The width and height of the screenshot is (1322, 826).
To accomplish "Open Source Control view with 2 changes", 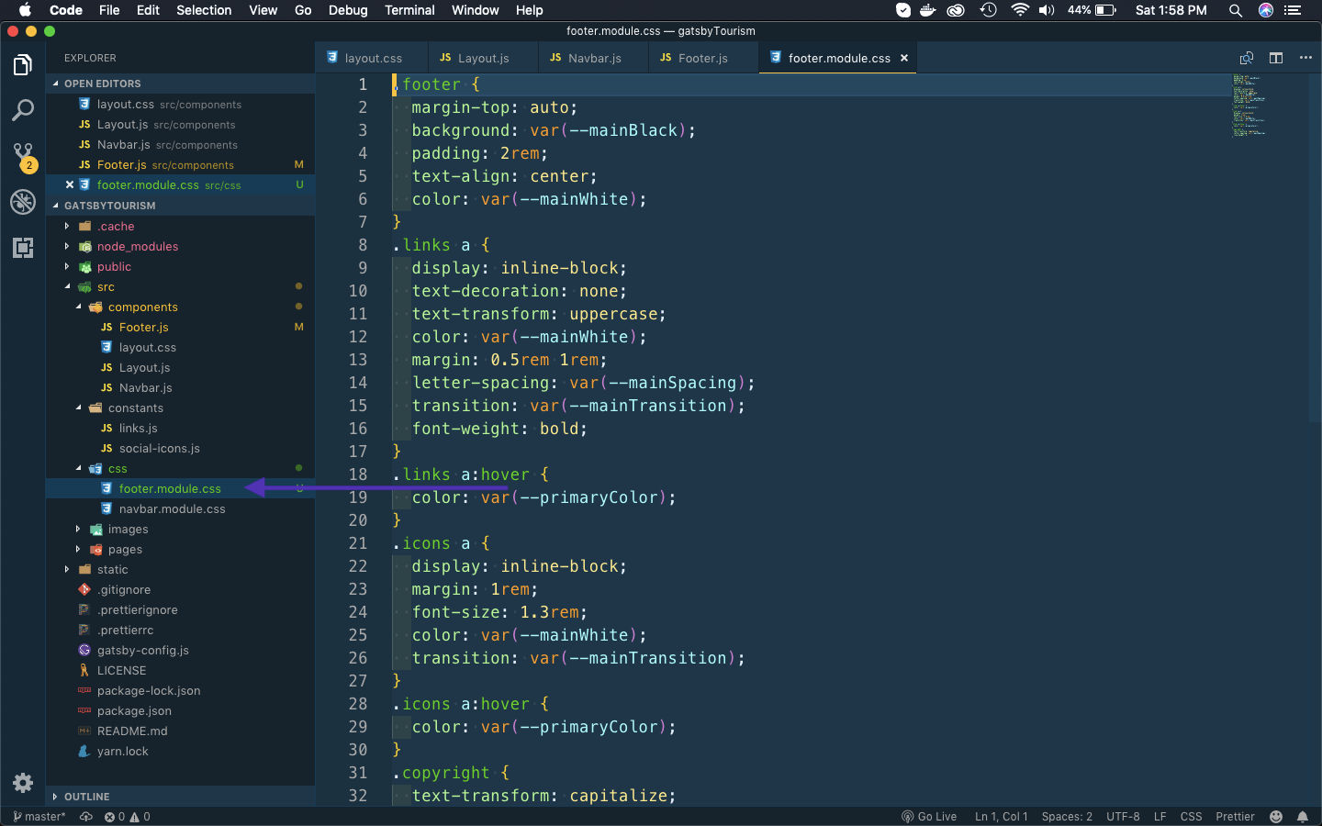I will click(23, 156).
